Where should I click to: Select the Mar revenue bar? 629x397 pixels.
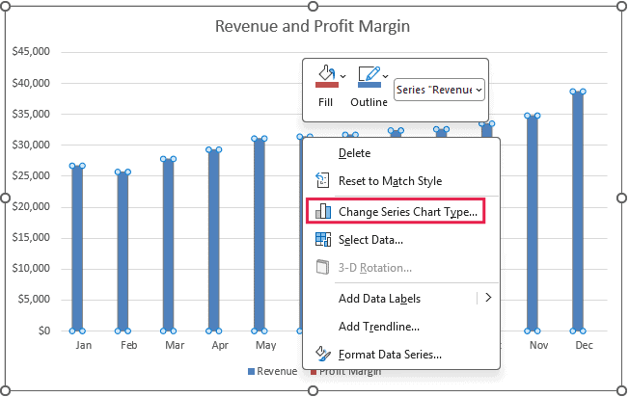(169, 245)
